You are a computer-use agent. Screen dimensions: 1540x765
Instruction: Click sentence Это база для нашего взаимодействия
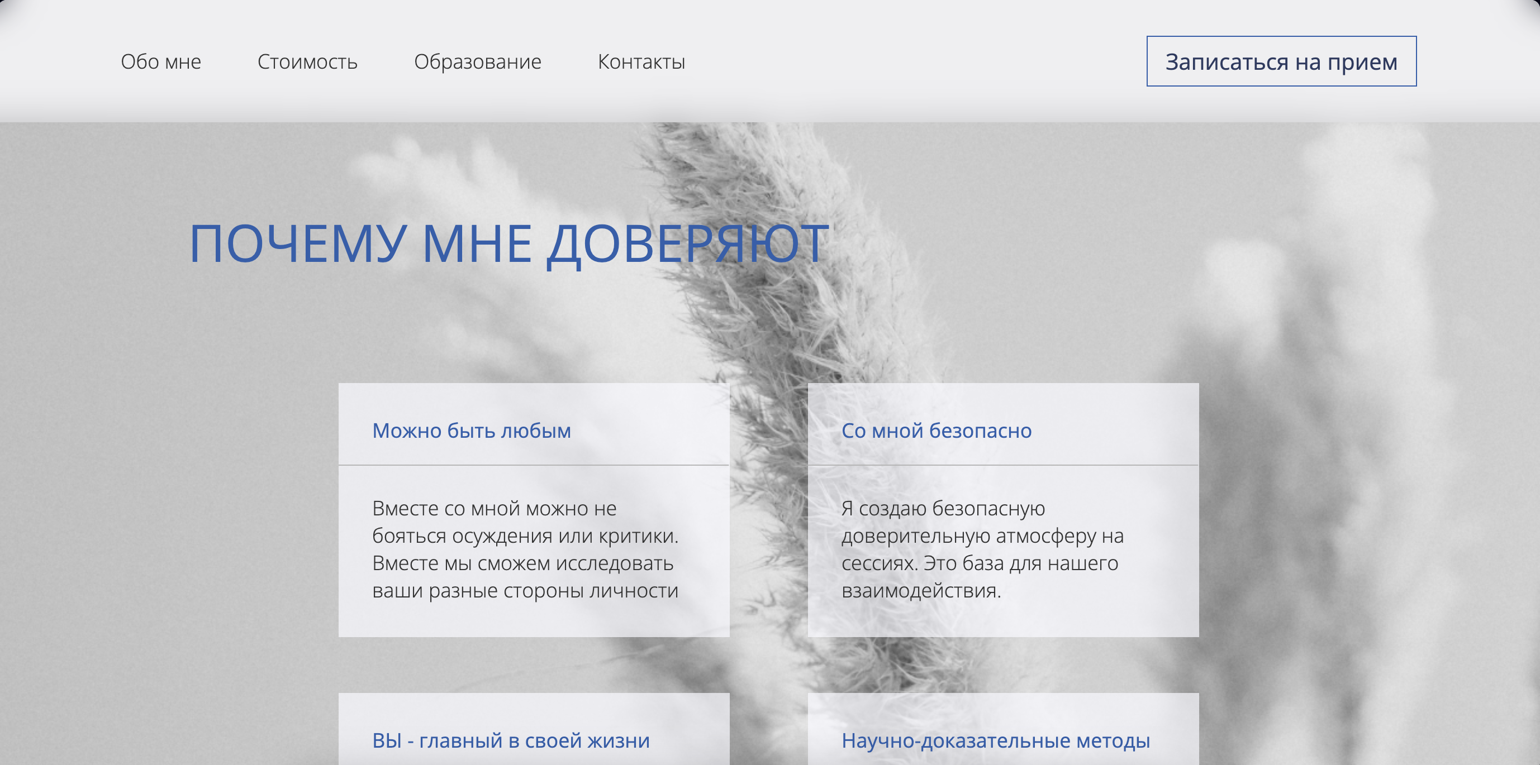(x=1020, y=564)
